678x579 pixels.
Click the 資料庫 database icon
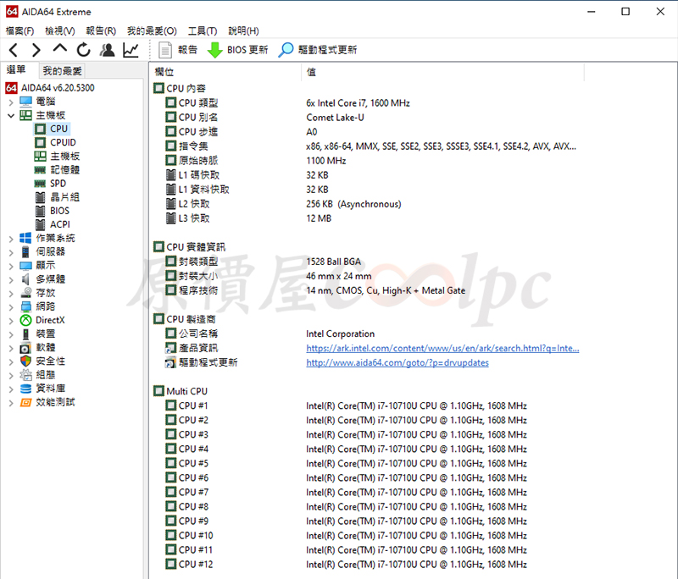(x=26, y=389)
